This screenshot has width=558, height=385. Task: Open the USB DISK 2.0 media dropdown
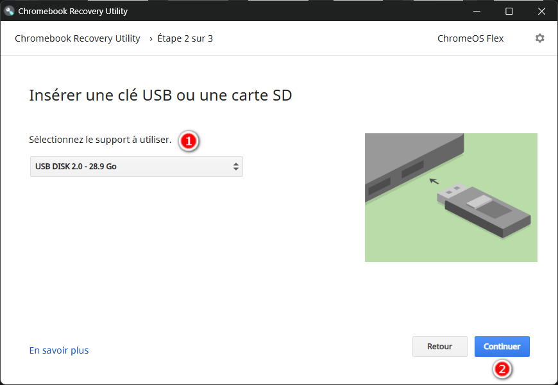tap(136, 167)
